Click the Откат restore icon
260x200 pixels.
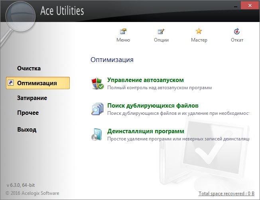pyautogui.click(x=236, y=31)
